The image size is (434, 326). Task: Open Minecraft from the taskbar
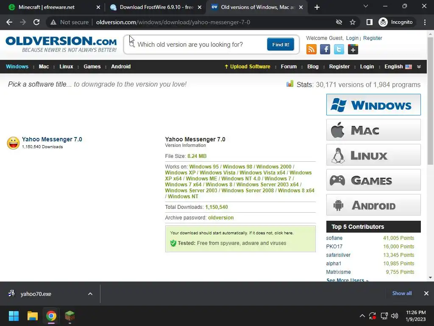pyautogui.click(x=70, y=316)
